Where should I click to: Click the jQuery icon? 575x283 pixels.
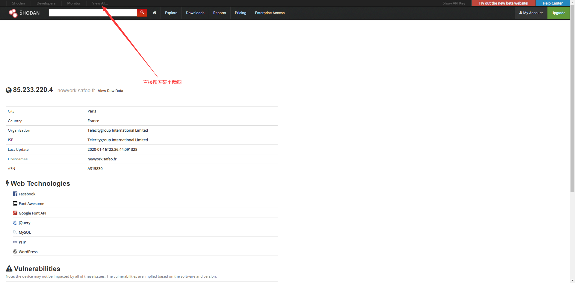click(x=15, y=223)
